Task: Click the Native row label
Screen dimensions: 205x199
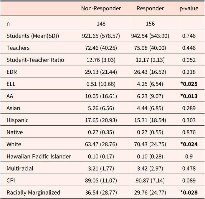Action: pyautogui.click(x=14, y=132)
